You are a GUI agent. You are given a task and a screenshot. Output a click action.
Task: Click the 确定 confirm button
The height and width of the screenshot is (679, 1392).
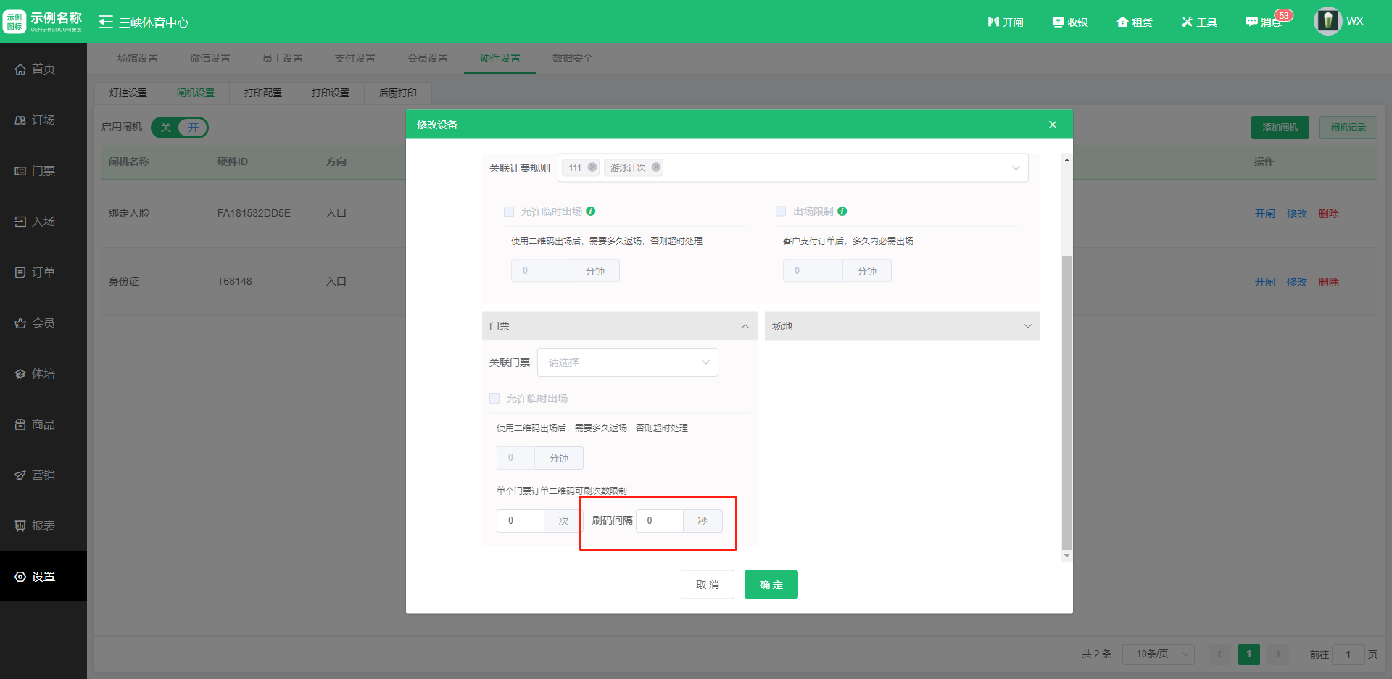771,585
